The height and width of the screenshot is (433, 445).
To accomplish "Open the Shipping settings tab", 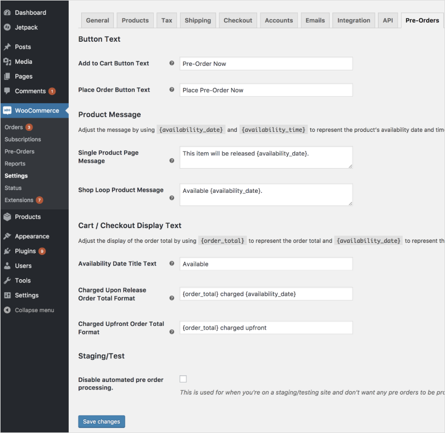I will click(x=198, y=20).
